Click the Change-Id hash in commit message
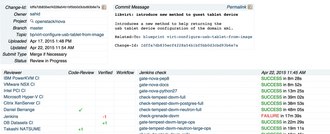This screenshot has height=134, width=330. tap(189, 45)
